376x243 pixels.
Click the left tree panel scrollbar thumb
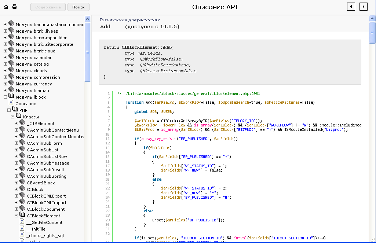click(87, 51)
